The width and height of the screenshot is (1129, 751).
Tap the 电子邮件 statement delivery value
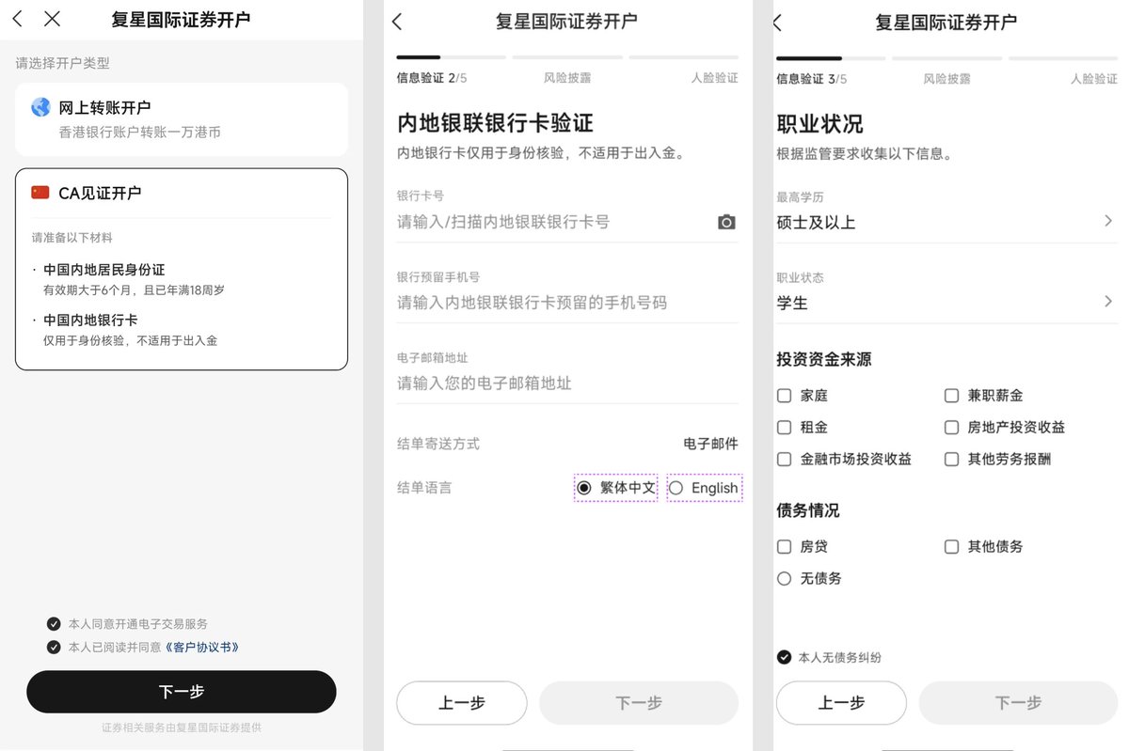click(x=710, y=444)
